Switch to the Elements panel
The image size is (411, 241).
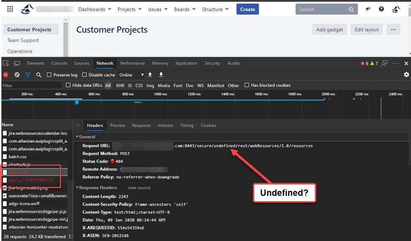click(36, 63)
